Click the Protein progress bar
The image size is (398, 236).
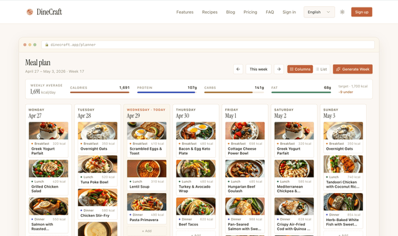click(x=167, y=93)
